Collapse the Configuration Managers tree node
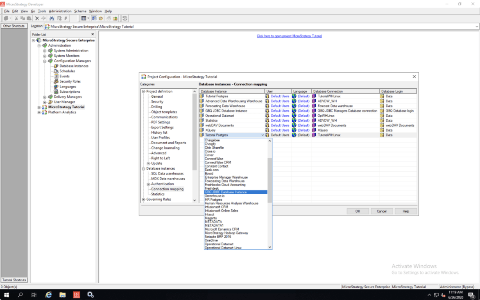The image size is (480, 300). (45, 61)
